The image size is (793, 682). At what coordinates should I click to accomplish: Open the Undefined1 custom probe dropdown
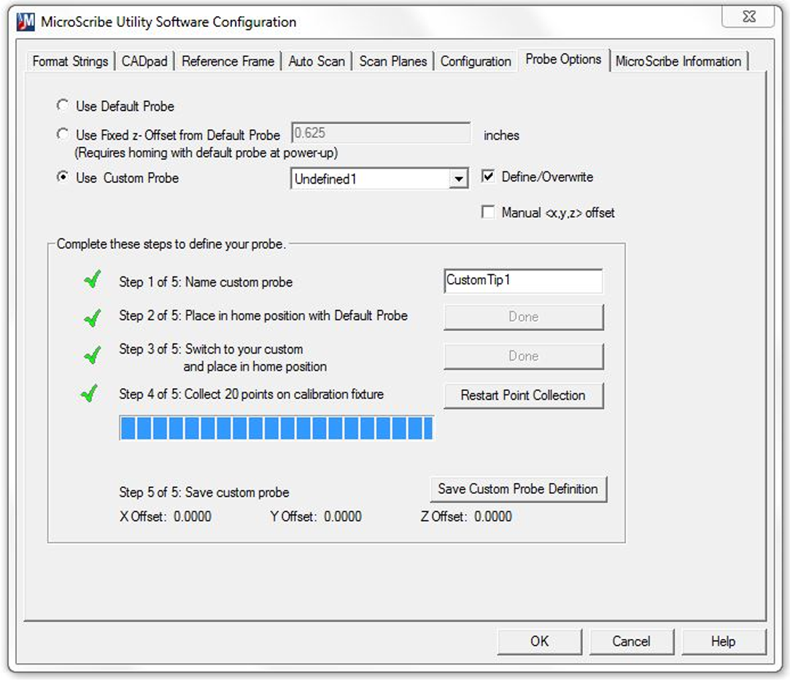coord(458,179)
